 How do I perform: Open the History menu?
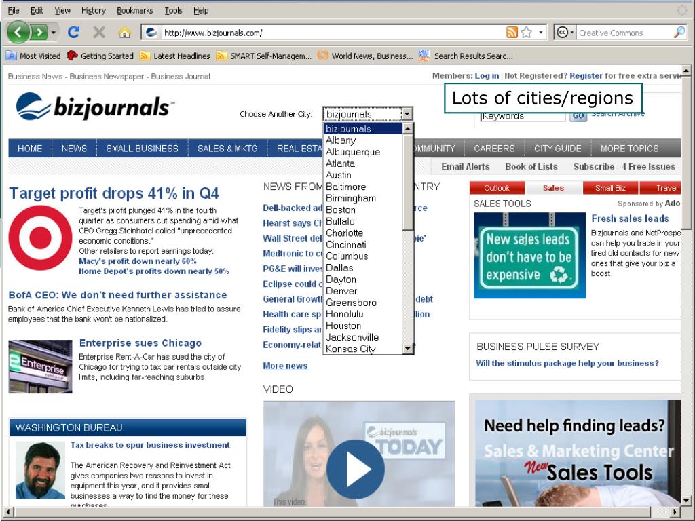click(x=93, y=10)
